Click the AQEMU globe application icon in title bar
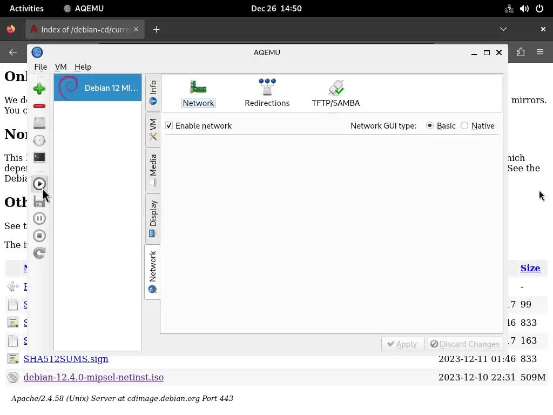The height and width of the screenshot is (415, 553). click(37, 52)
